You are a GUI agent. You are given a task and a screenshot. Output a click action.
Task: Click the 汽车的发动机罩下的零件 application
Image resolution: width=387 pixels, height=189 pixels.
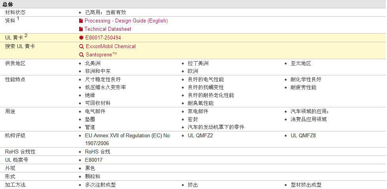click(216, 127)
